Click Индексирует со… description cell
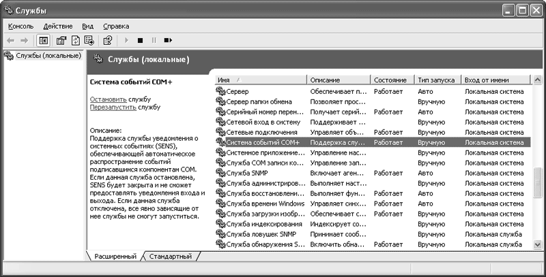Viewport: 546px width, 277px height. (338, 224)
